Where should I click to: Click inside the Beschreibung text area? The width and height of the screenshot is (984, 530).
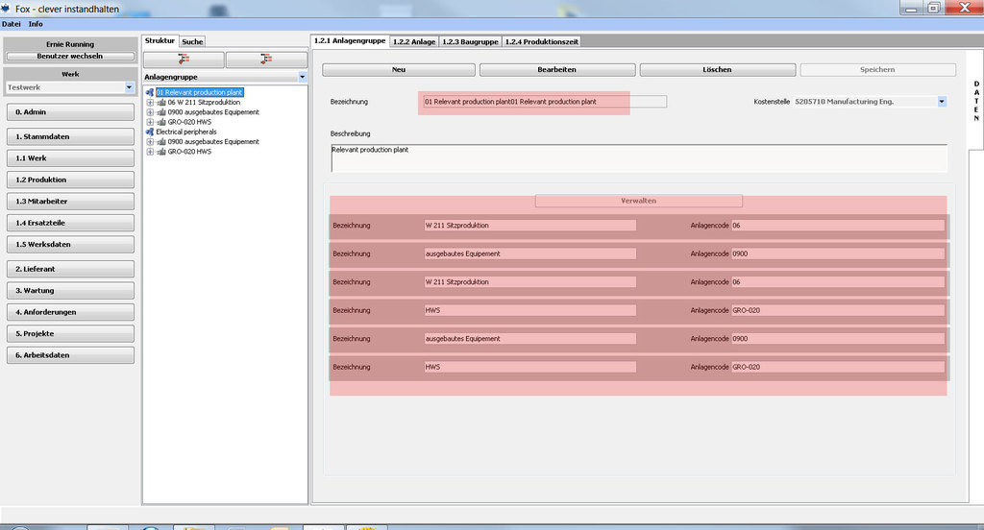tap(638, 158)
